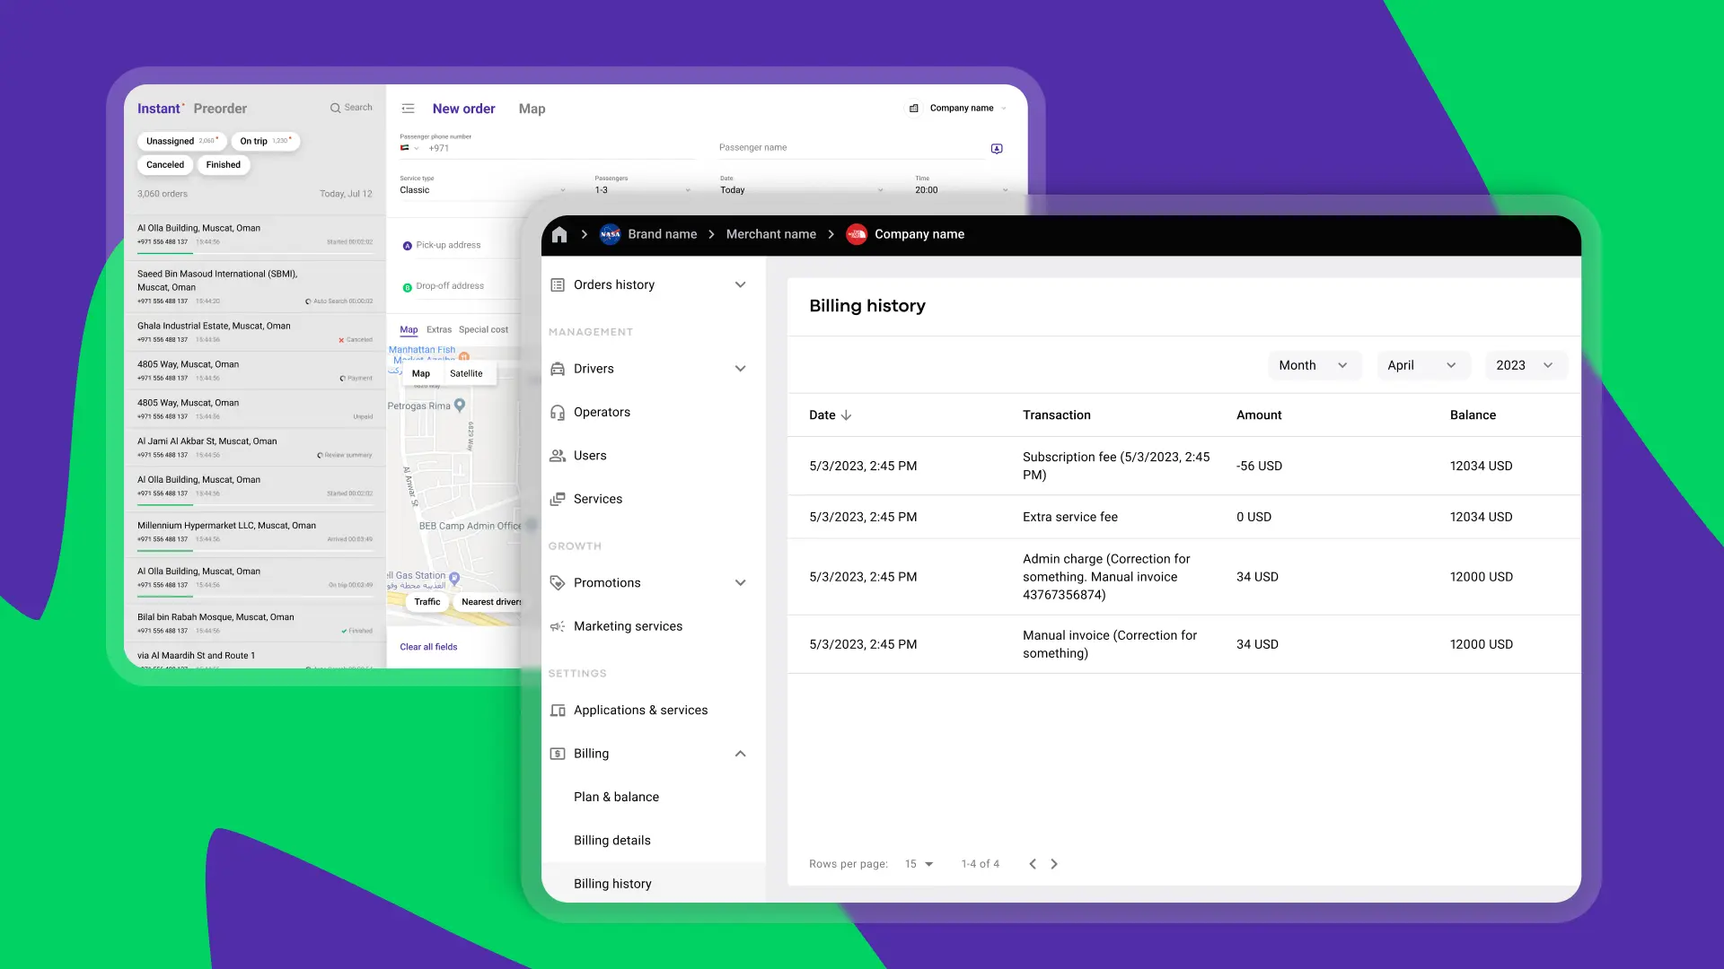Toggle the Canceled orders filter chip
Image resolution: width=1724 pixels, height=969 pixels.
pyautogui.click(x=164, y=164)
